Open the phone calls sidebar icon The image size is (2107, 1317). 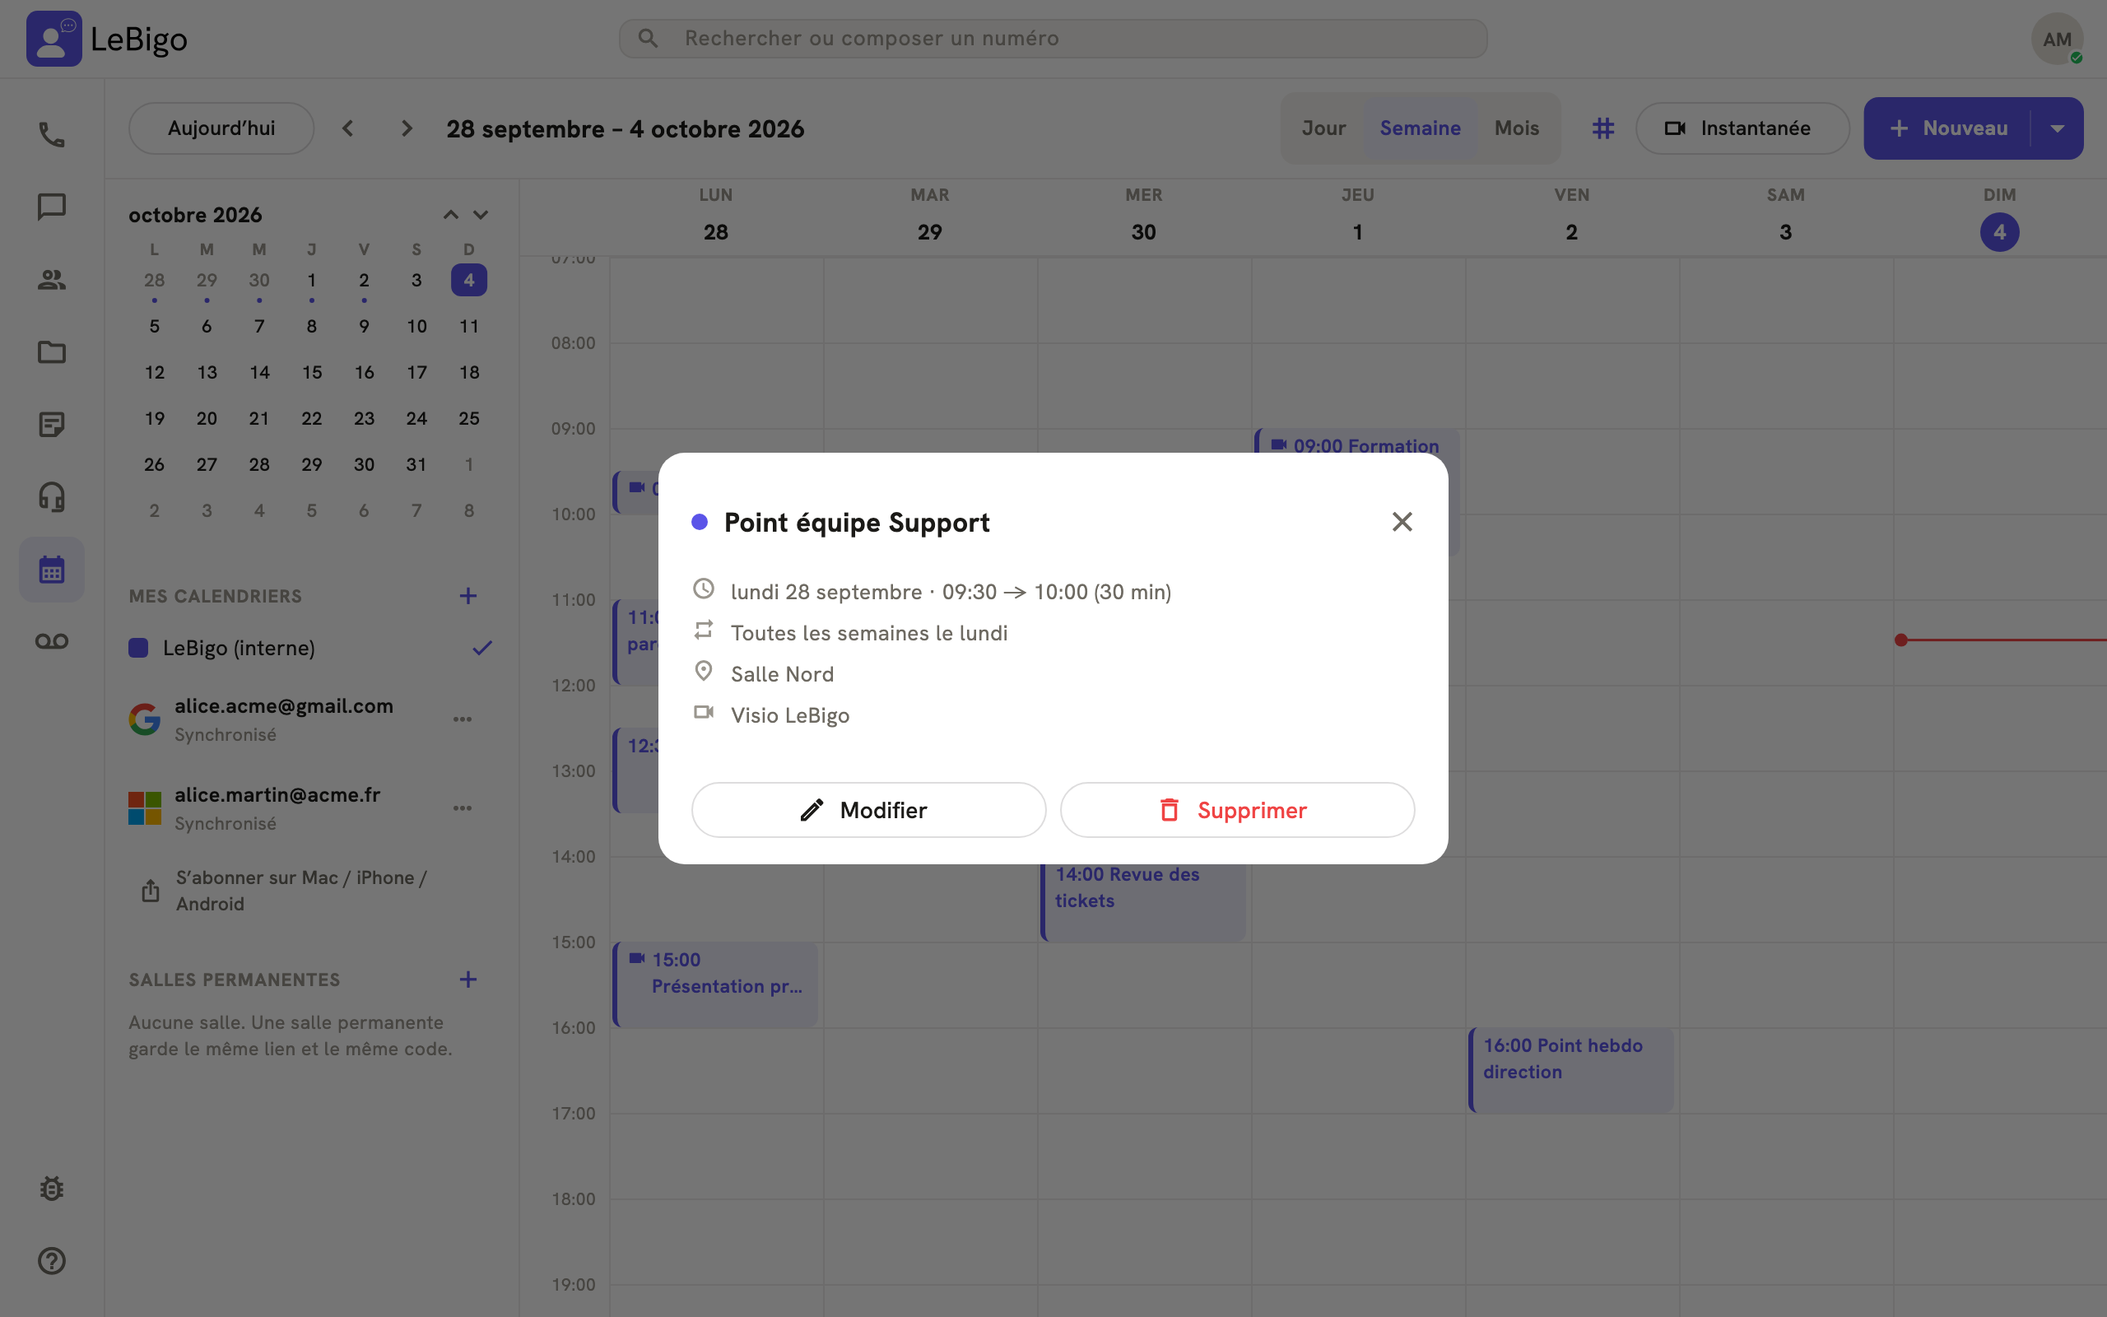click(x=51, y=134)
